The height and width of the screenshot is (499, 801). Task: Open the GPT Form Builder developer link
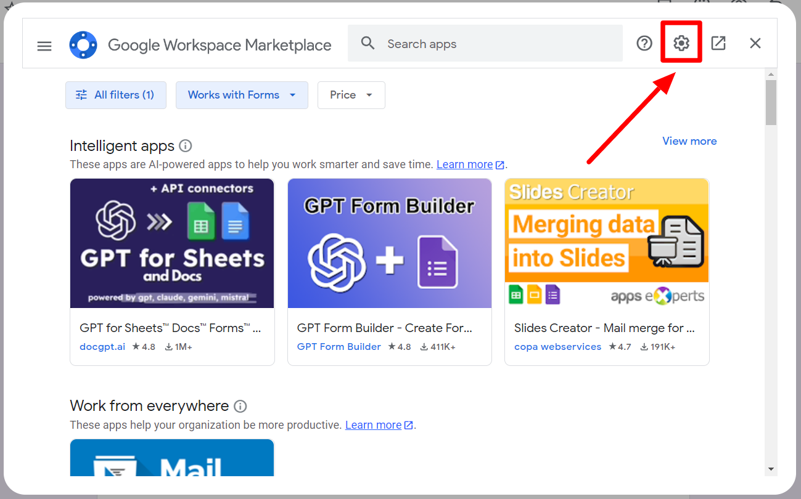[339, 347]
